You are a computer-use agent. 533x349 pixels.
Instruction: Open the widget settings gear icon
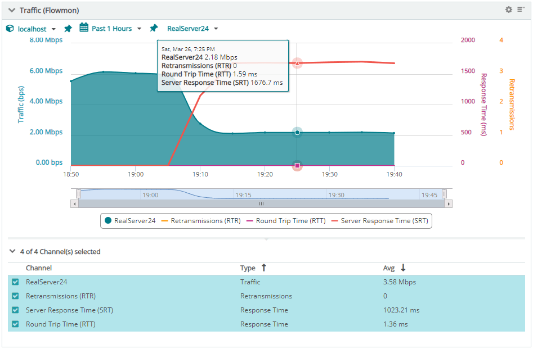point(509,10)
